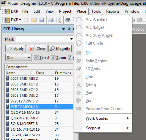This screenshot has height=140, width=146.
Task: Click the layer stack toolbar icon
Action: [x=68, y=20]
